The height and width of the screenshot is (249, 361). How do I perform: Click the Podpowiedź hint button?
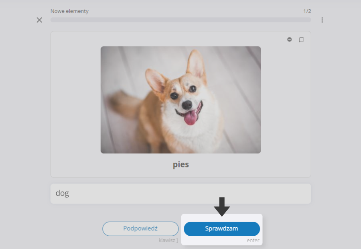(140, 229)
